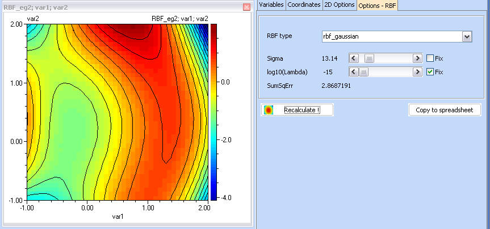Viewport: 490px width, 229px height.
Task: Click the Copy to spreadsheet button
Action: pos(445,110)
